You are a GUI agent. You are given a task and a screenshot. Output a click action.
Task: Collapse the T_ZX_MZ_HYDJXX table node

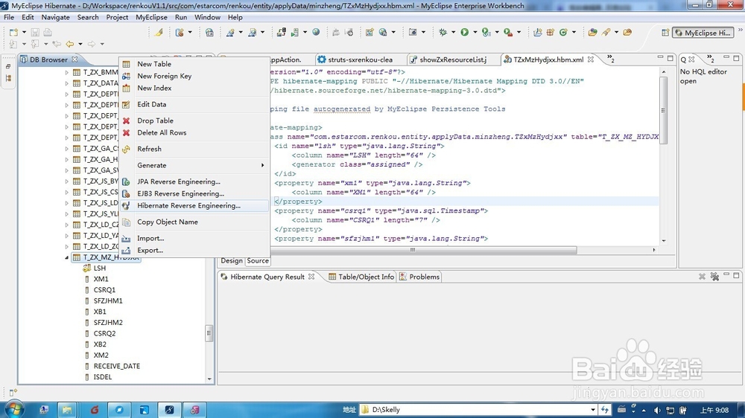(x=66, y=257)
